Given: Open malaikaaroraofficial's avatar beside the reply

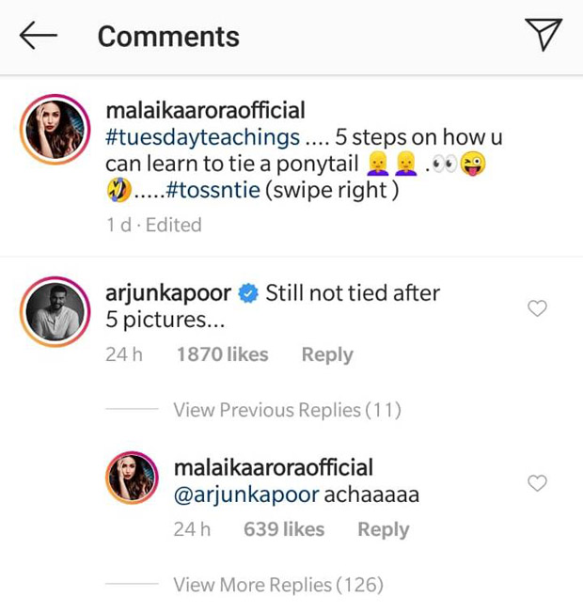Looking at the screenshot, I should tap(132, 478).
